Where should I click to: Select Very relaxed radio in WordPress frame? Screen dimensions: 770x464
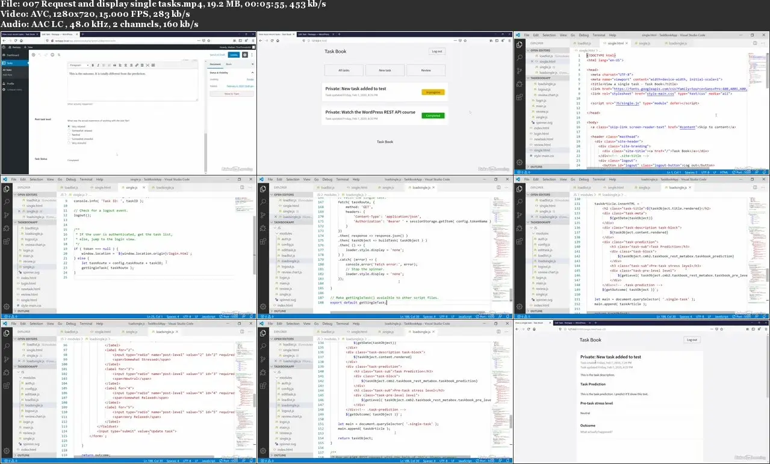tap(69, 126)
